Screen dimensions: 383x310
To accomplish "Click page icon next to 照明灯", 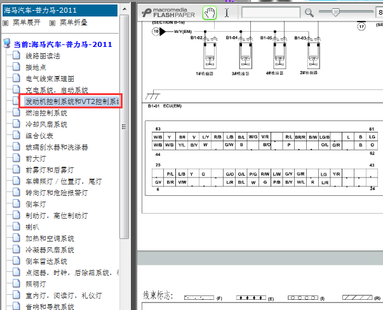I will [17, 283].
